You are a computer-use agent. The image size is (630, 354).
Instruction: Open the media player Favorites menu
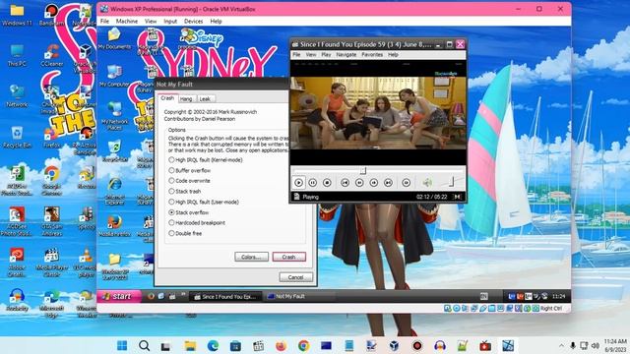click(372, 54)
